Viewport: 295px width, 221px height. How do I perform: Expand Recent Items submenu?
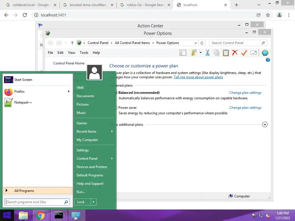tap(112, 132)
